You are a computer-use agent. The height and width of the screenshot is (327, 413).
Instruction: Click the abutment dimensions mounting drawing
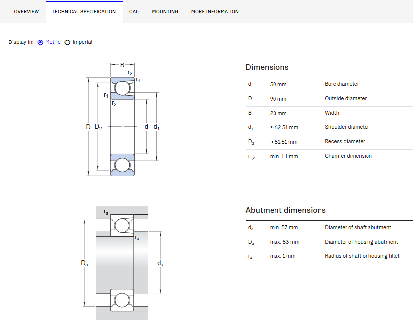click(122, 263)
